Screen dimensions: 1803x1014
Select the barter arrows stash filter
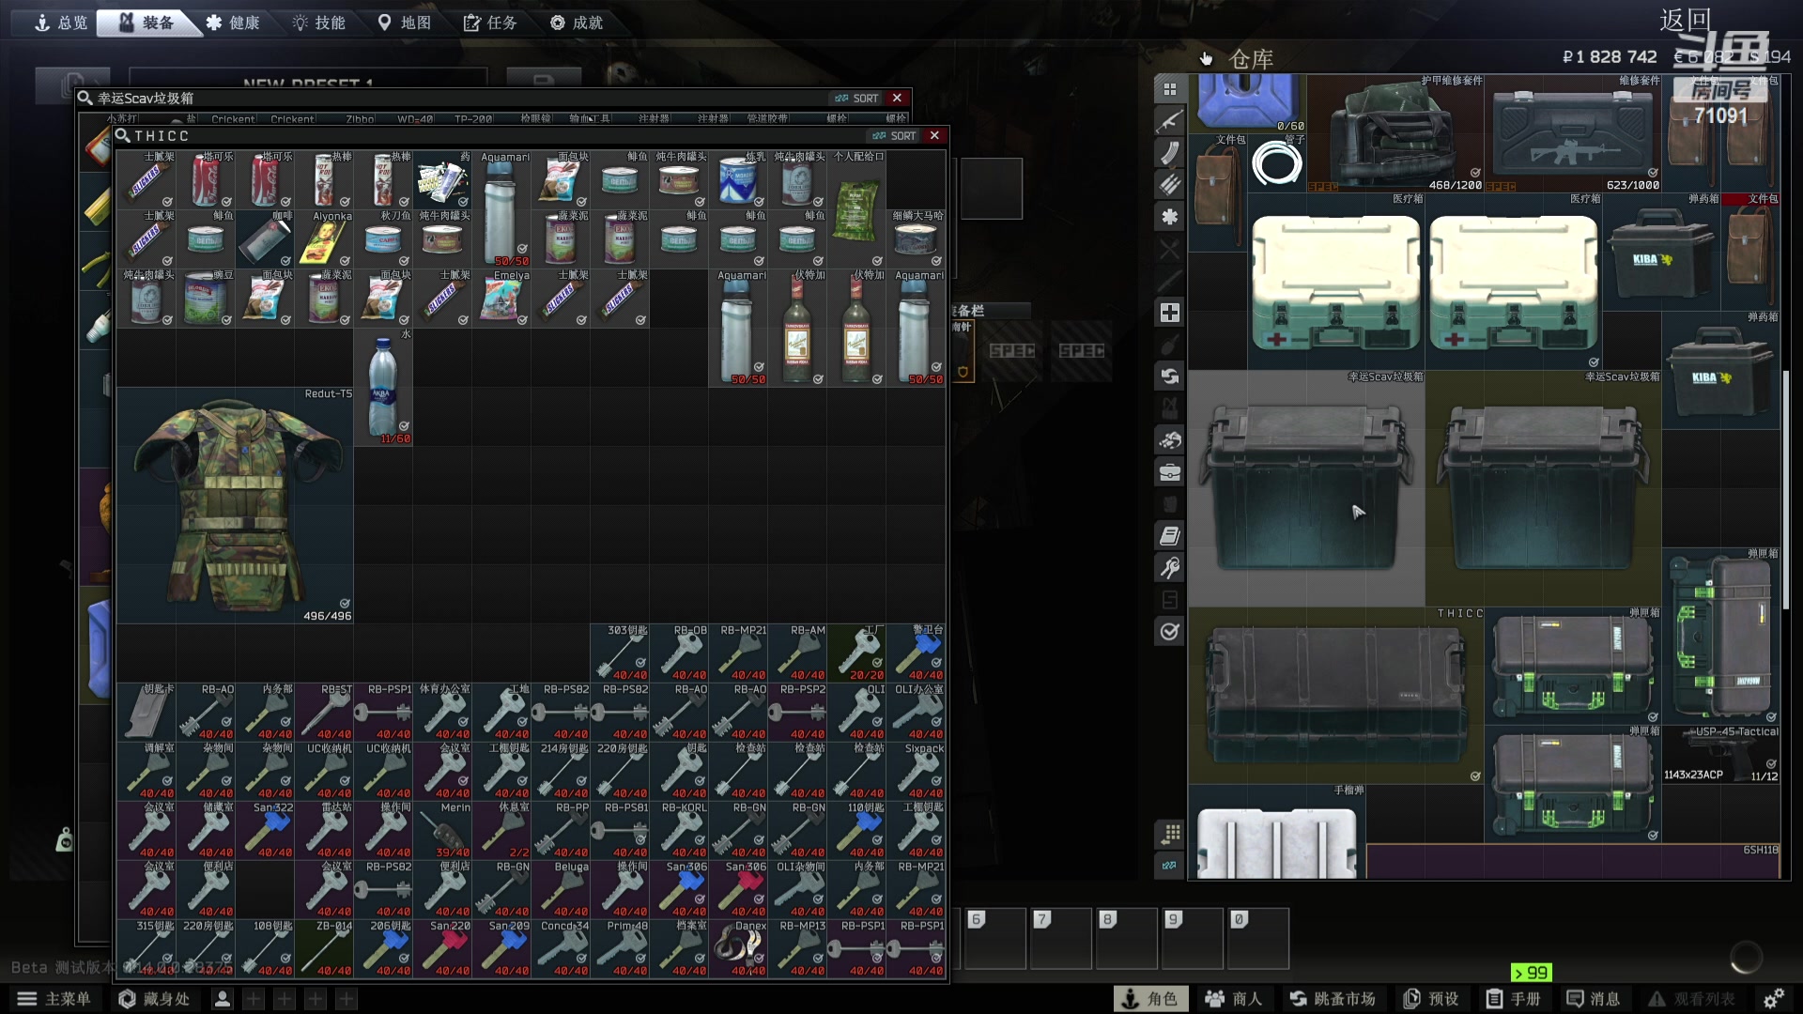(1169, 376)
